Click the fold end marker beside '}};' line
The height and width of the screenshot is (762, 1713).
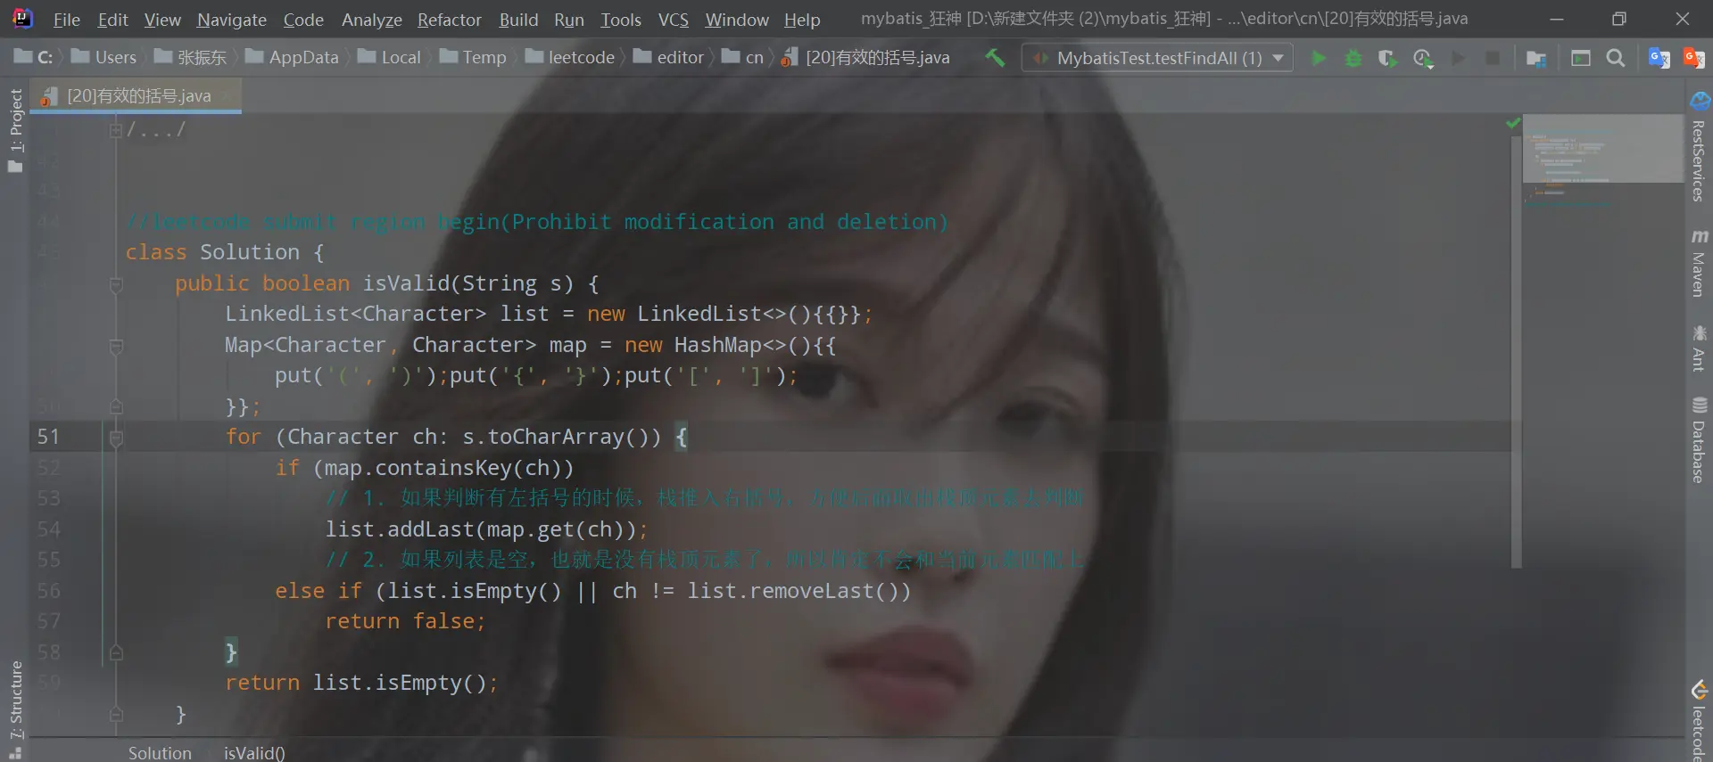click(x=116, y=407)
